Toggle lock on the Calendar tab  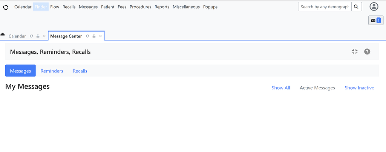click(x=38, y=36)
